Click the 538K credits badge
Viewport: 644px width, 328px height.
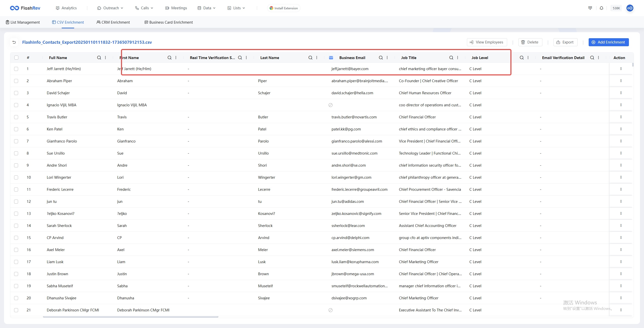(x=616, y=8)
